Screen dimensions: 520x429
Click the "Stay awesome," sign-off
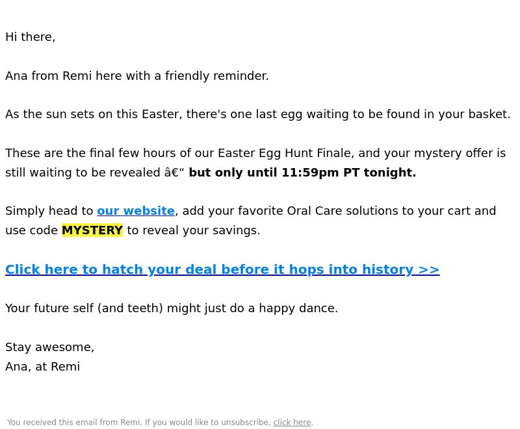click(50, 347)
